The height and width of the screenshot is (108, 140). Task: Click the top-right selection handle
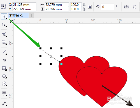click(61, 48)
